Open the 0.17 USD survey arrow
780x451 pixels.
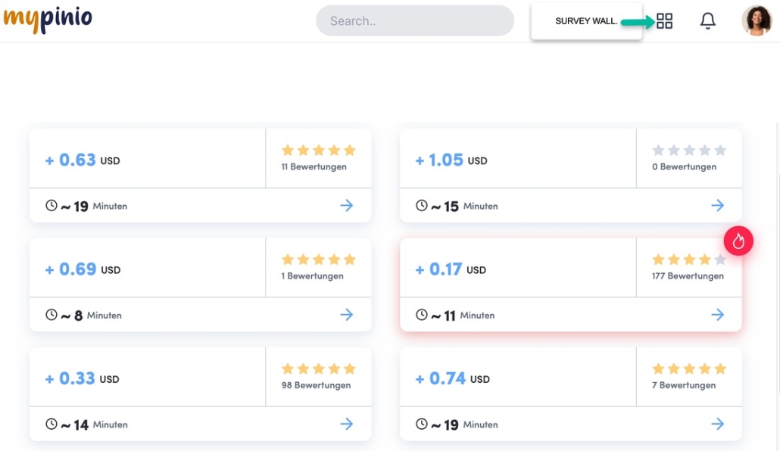717,315
